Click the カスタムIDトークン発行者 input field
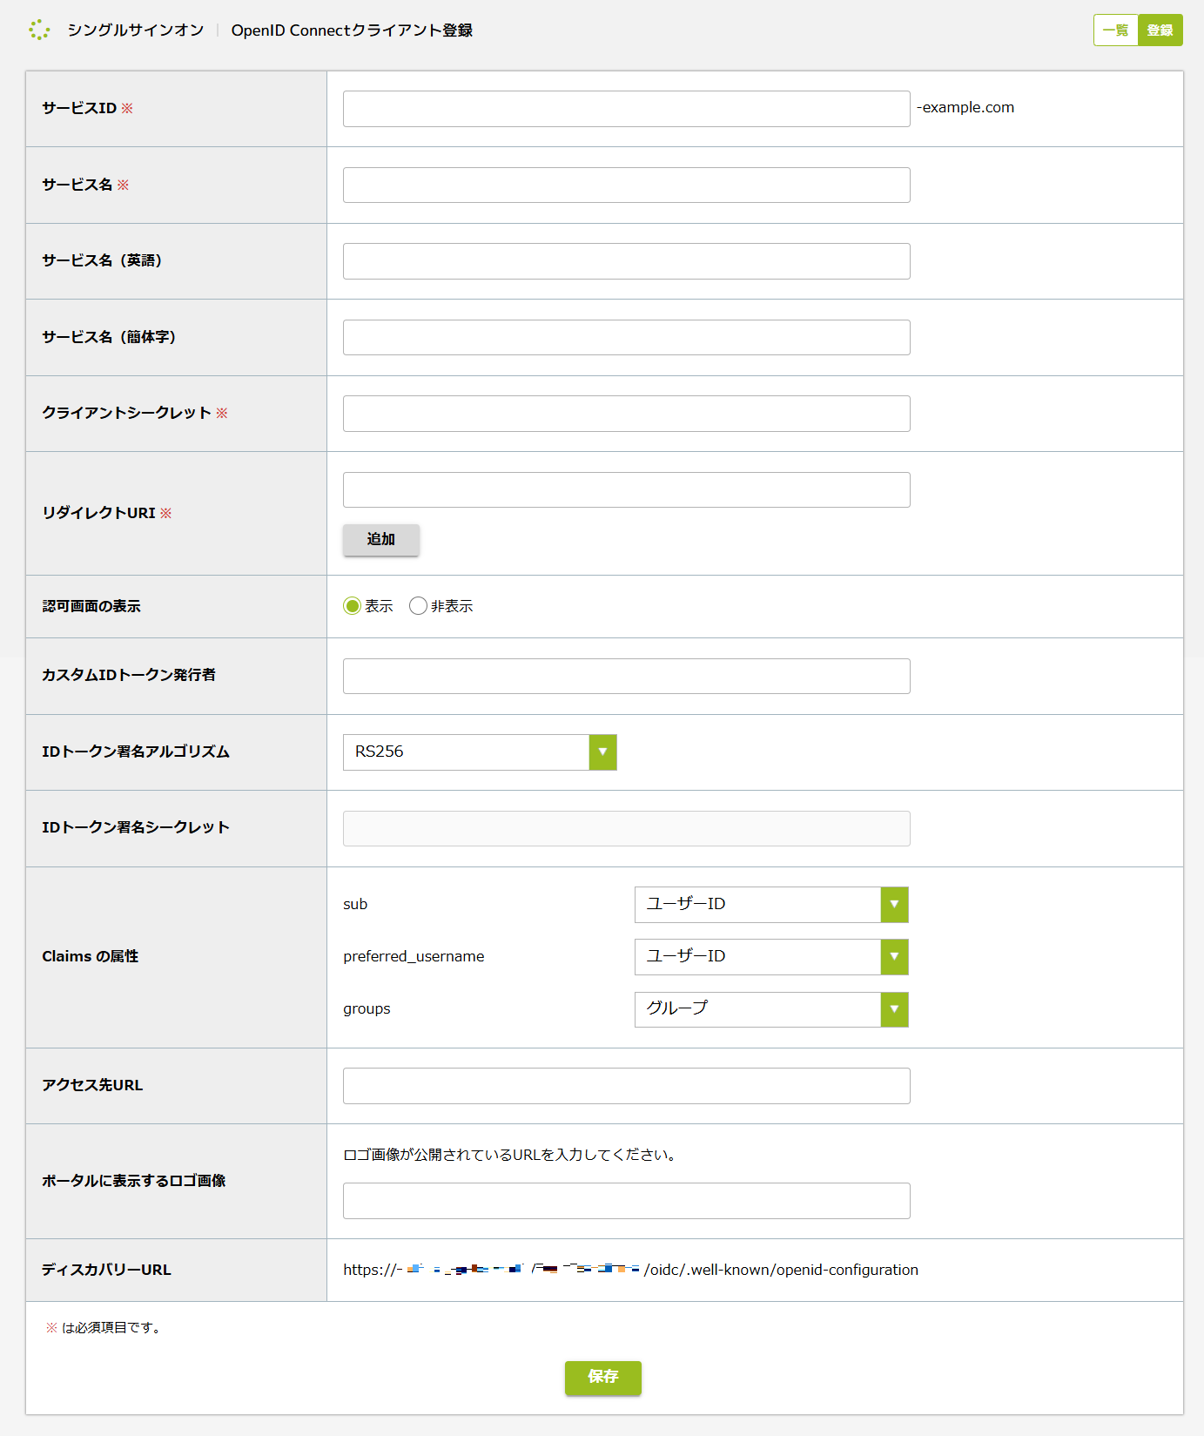This screenshot has width=1204, height=1436. pos(626,676)
